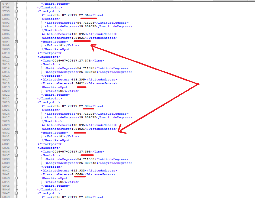Collapse the HeartRateBpm fold at line 5843
Screen dimensions: 255x198
pos(16,178)
